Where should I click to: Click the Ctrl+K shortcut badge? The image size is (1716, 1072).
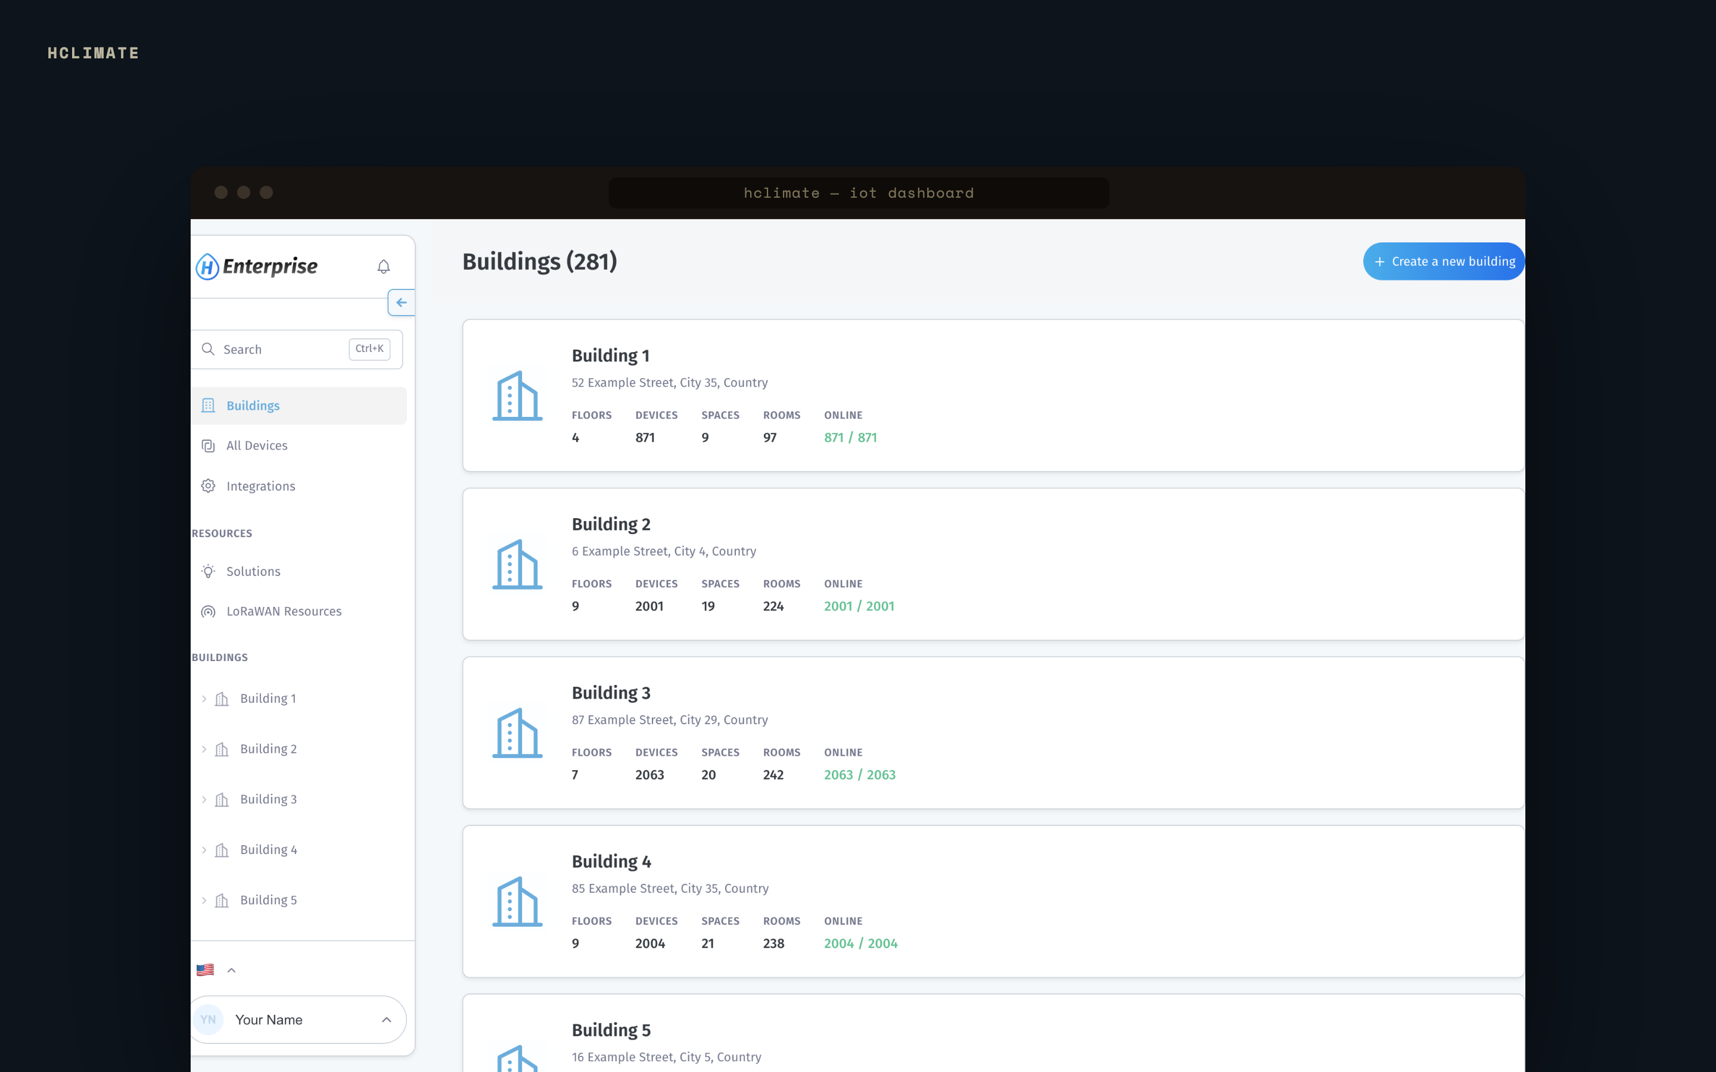pos(369,349)
